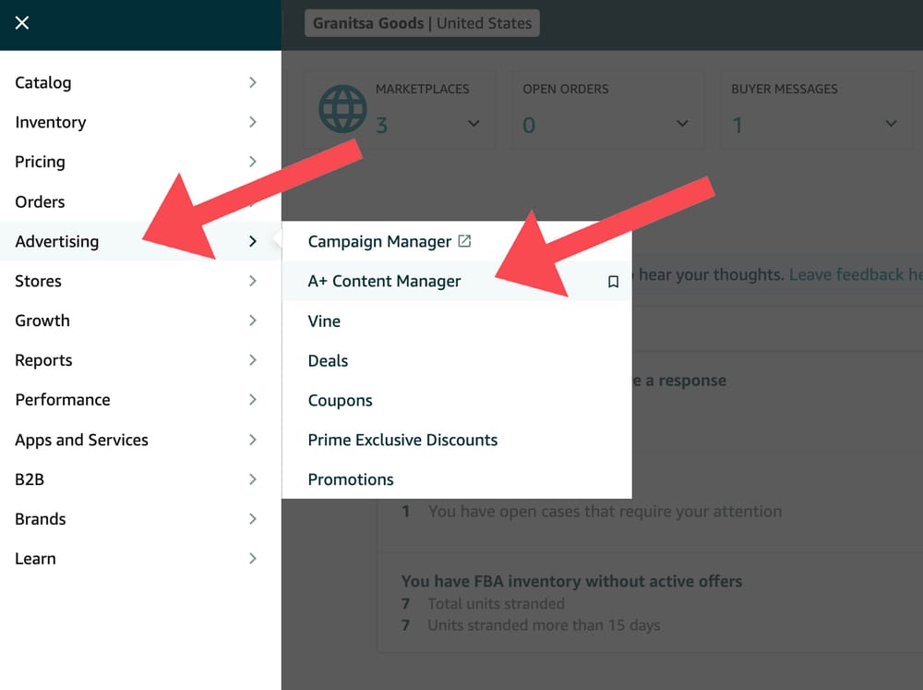Expand the B2B menu chevron
923x690 pixels.
point(253,479)
